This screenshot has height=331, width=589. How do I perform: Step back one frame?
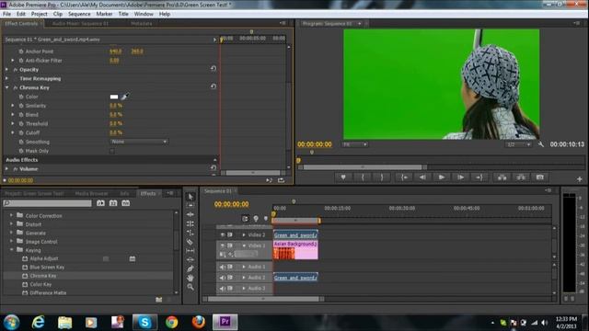tap(422, 177)
